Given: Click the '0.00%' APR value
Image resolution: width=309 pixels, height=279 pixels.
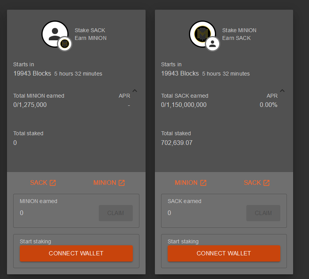Looking at the screenshot, I should pos(269,105).
